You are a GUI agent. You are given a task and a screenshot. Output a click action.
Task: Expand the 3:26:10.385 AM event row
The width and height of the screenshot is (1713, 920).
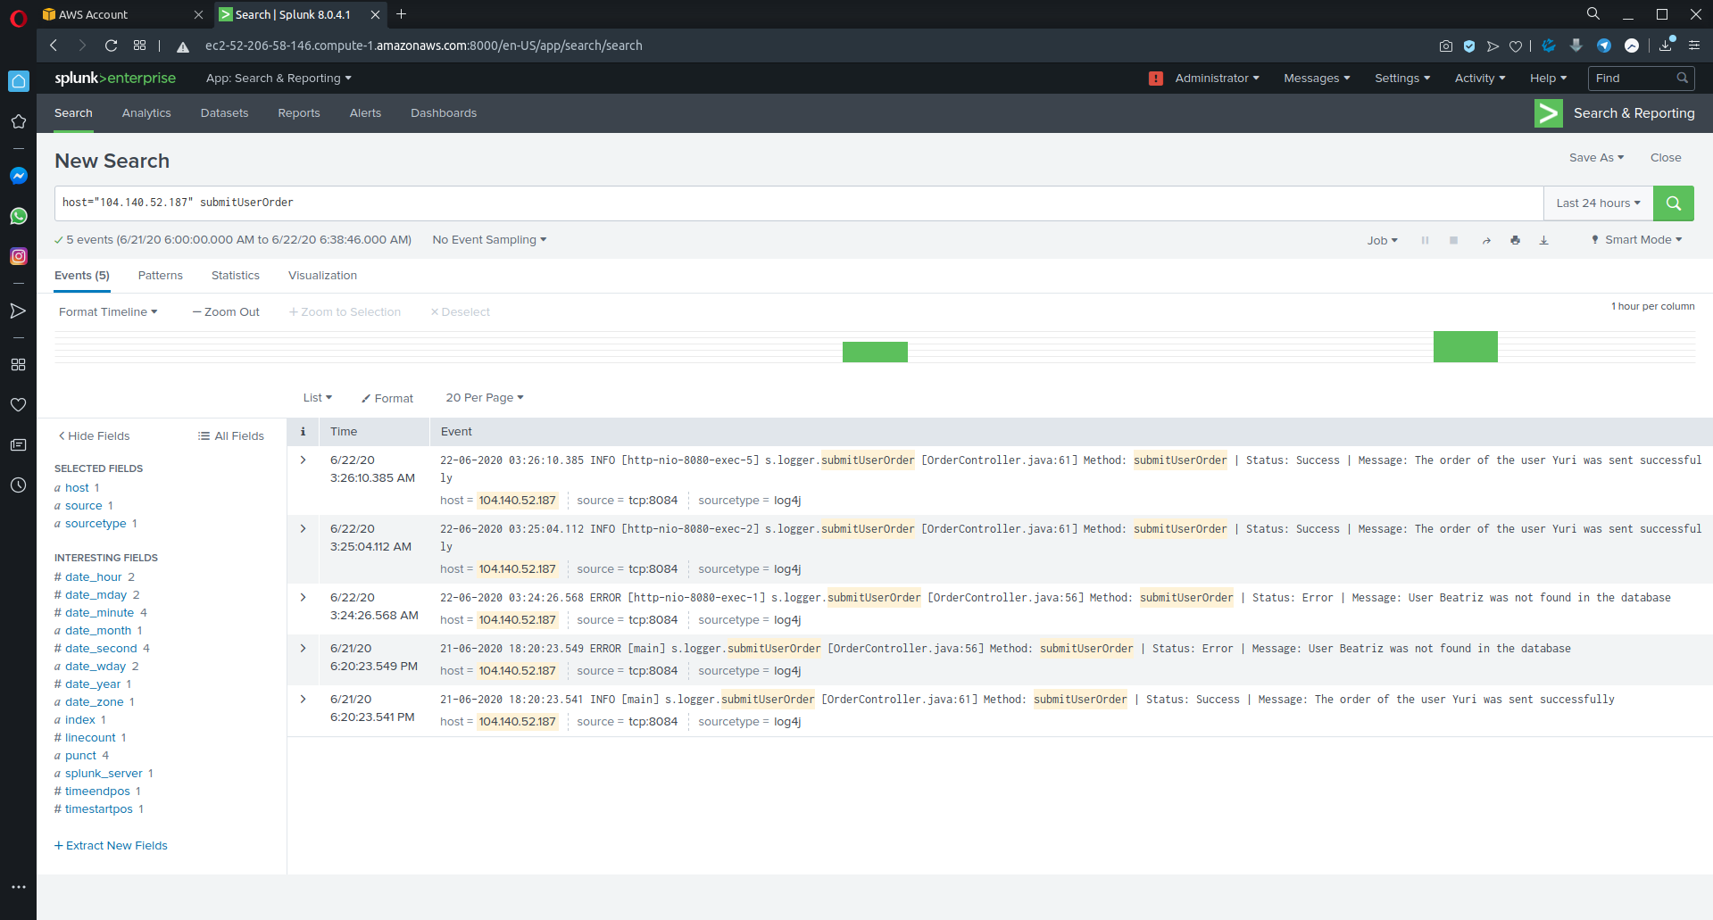tap(304, 460)
